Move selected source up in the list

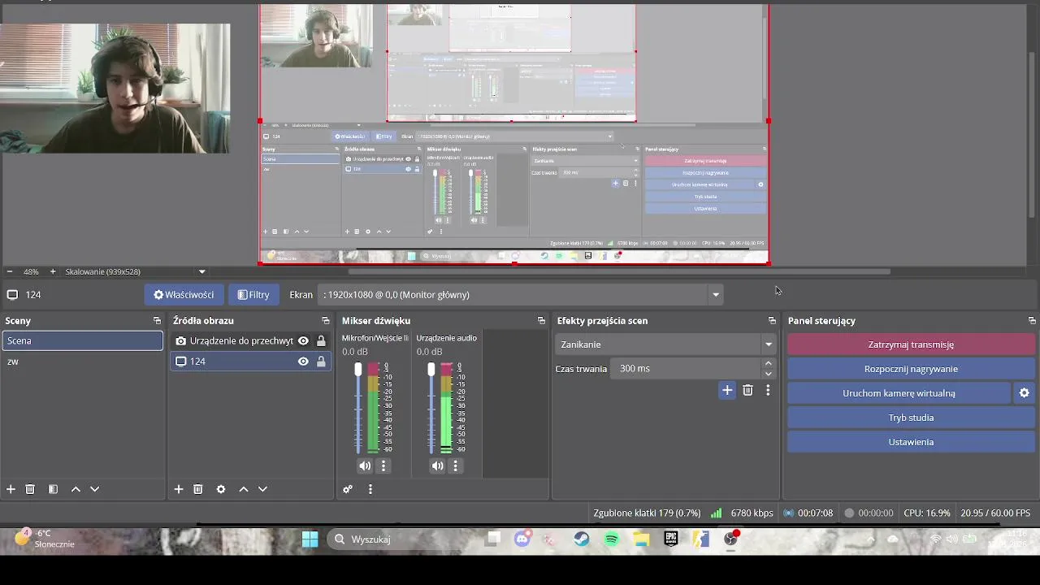click(x=243, y=489)
